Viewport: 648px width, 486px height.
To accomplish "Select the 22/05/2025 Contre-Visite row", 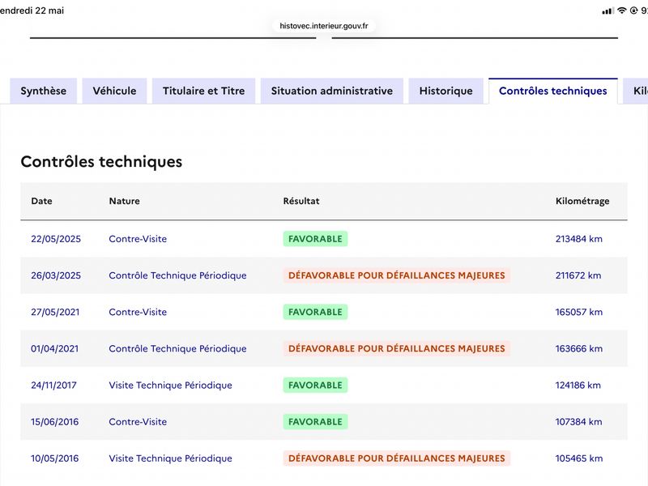I will click(x=324, y=239).
